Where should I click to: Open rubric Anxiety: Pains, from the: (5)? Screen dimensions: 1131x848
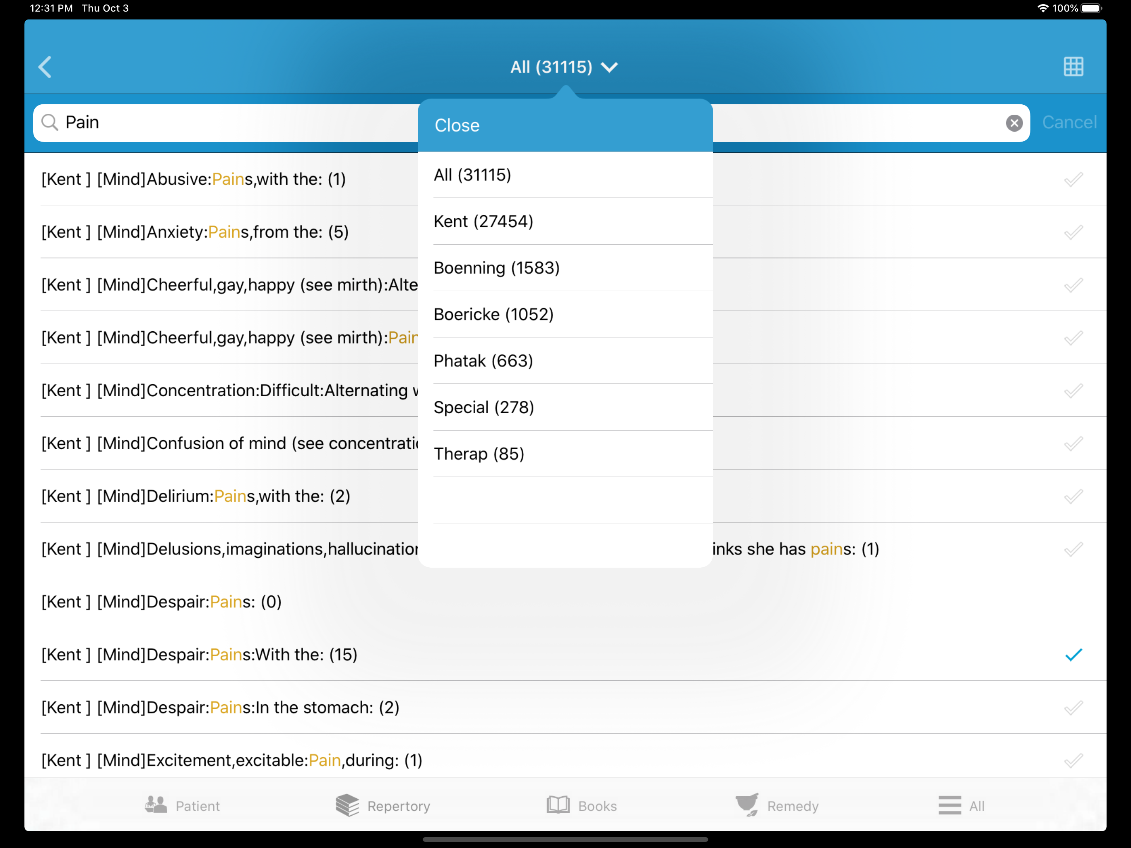(195, 232)
